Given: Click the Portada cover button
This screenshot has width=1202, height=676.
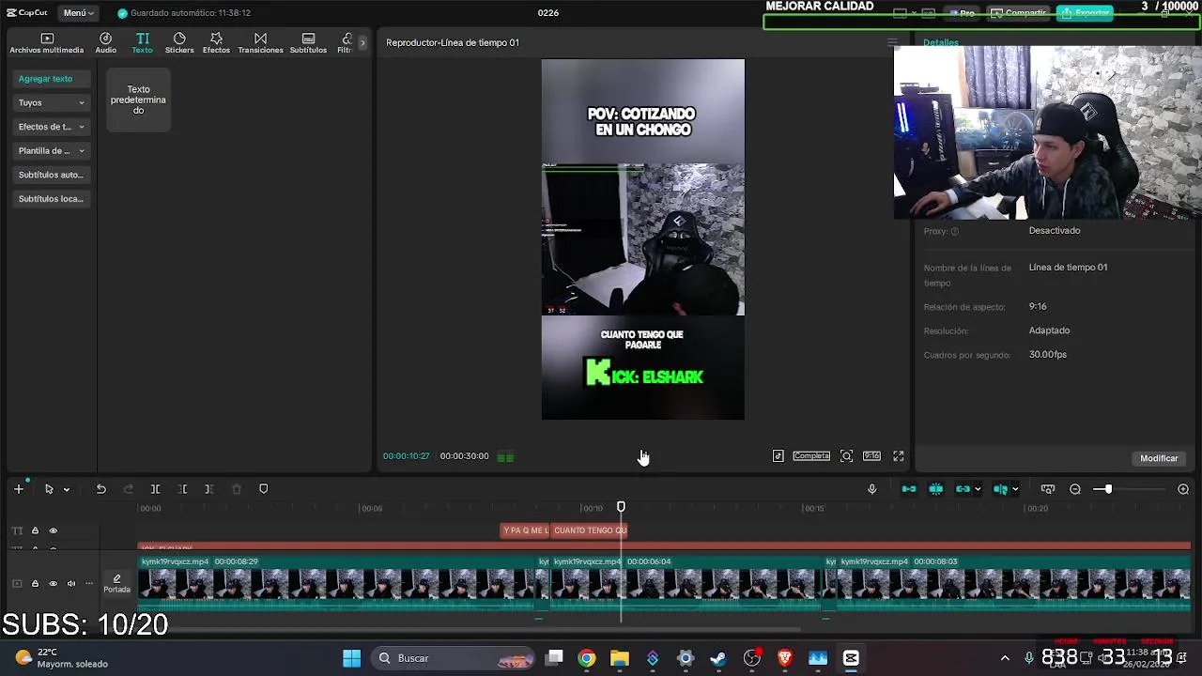Looking at the screenshot, I should [x=117, y=583].
